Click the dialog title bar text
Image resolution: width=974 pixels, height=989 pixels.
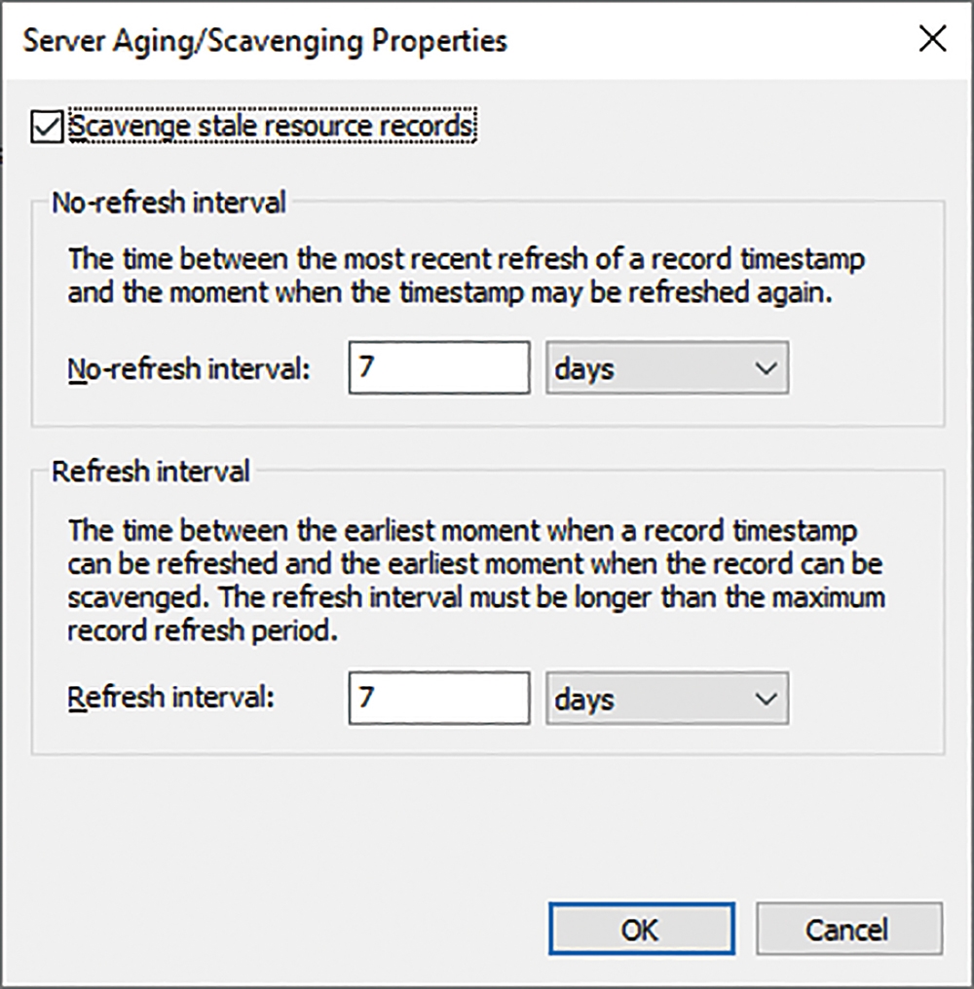pos(265,41)
